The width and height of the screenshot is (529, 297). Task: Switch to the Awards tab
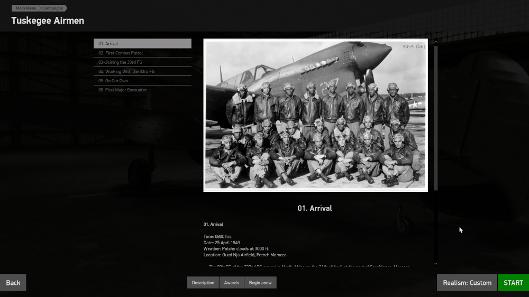pyautogui.click(x=231, y=283)
